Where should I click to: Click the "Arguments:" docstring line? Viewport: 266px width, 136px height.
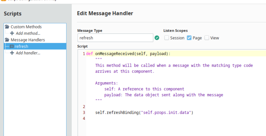(x=106, y=83)
